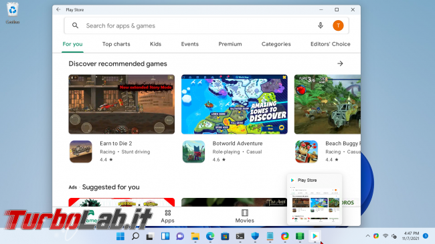This screenshot has height=244, width=435.
Task: Switch to the Top charts tab
Action: click(116, 44)
